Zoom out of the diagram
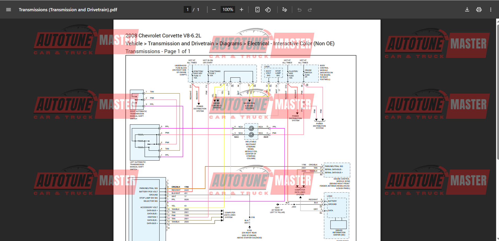This screenshot has height=241, width=499. (x=214, y=9)
